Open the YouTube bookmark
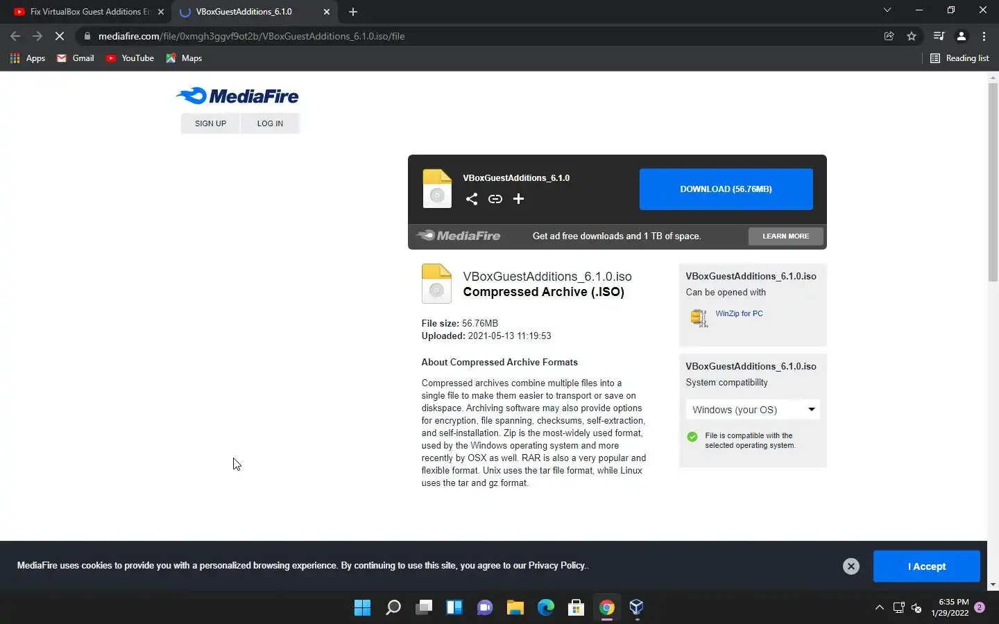This screenshot has height=624, width=999. [x=130, y=58]
